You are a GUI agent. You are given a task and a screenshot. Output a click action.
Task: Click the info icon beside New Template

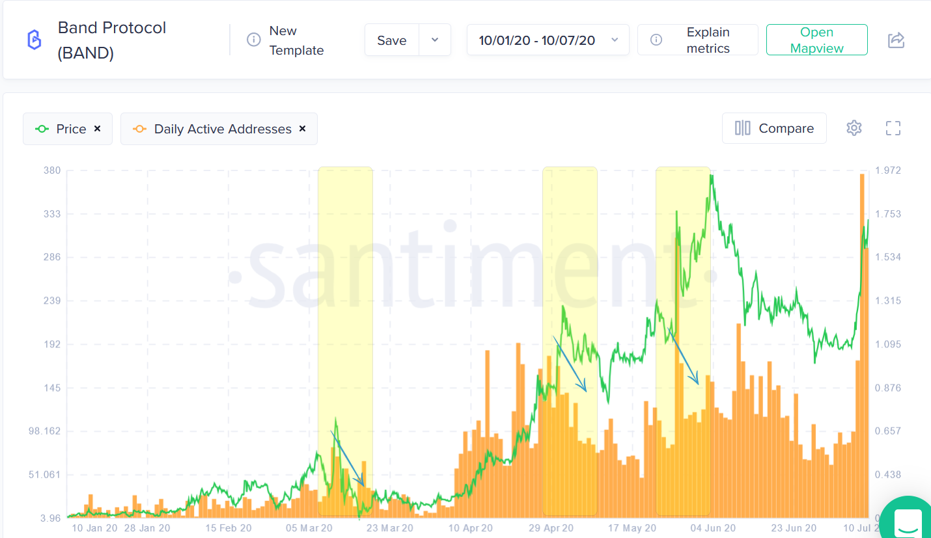[x=253, y=40]
